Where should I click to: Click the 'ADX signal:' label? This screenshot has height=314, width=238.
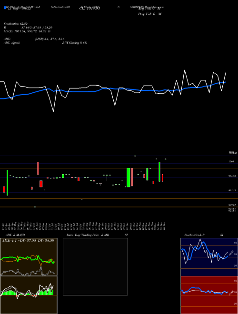coord(12,43)
